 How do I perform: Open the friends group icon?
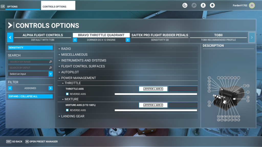tap(194, 5)
